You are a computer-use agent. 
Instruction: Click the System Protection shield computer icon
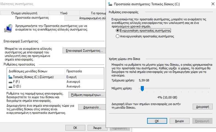[8, 28]
